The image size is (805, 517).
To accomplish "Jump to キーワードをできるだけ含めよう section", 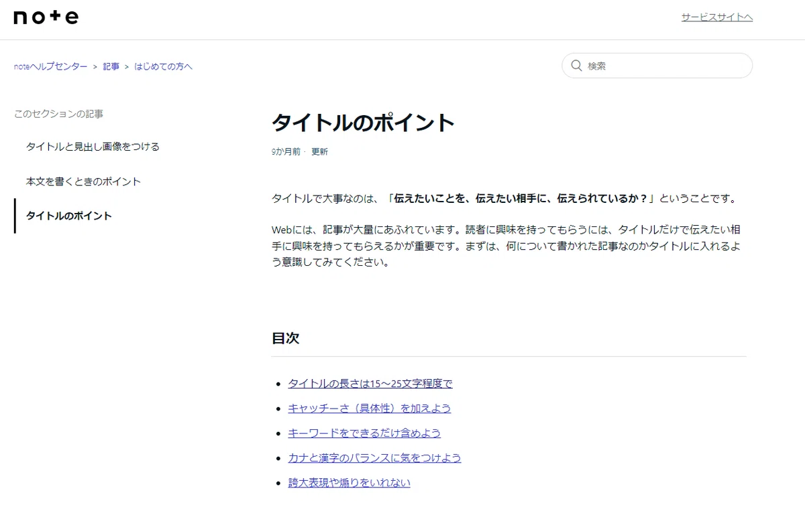I will point(364,433).
